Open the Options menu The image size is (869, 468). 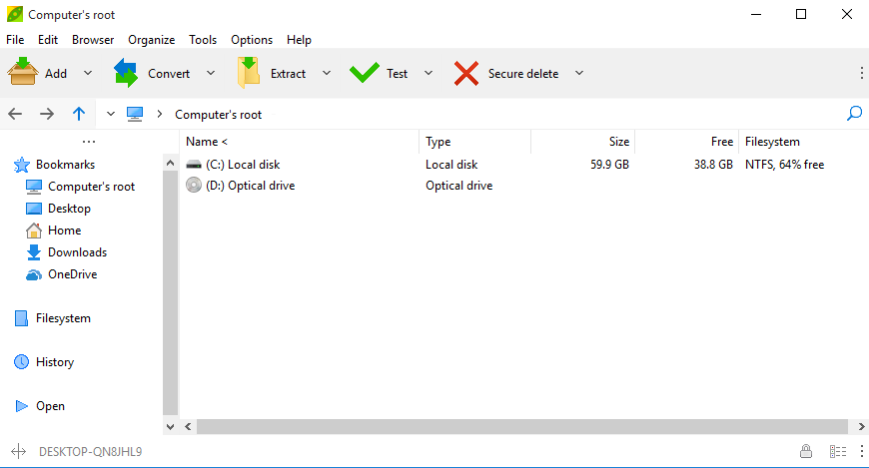[252, 40]
